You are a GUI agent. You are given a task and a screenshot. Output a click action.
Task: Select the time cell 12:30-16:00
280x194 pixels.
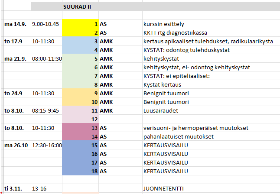pyautogui.click(x=47, y=145)
